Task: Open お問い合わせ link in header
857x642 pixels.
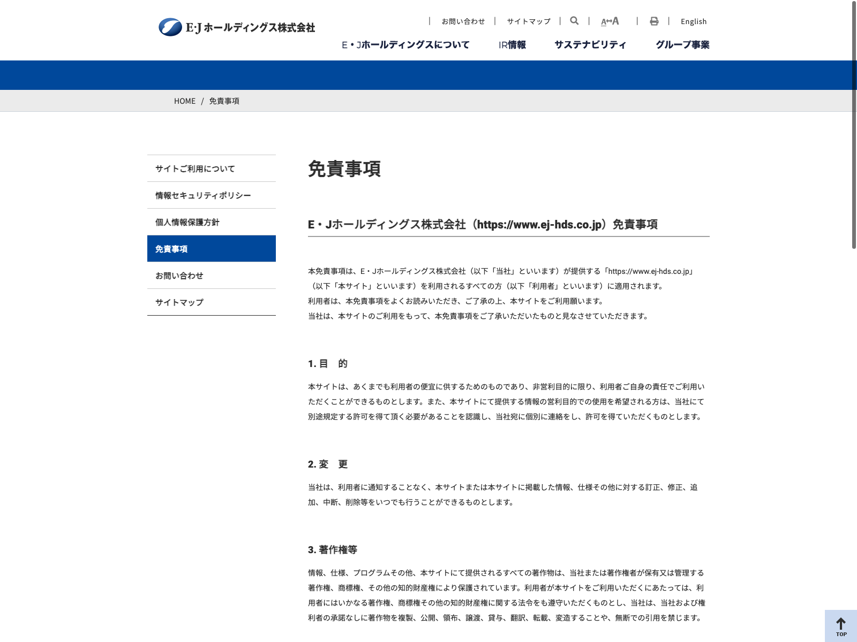Action: 463,21
